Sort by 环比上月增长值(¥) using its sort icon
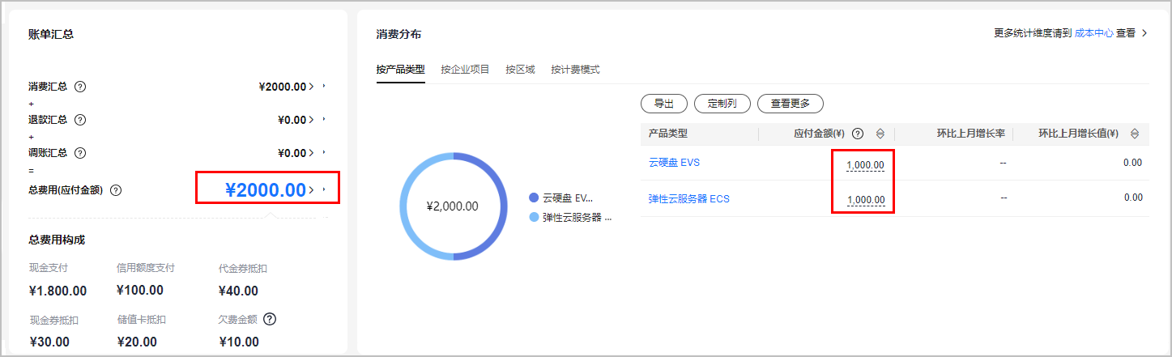The height and width of the screenshot is (357, 1172). (x=1134, y=134)
